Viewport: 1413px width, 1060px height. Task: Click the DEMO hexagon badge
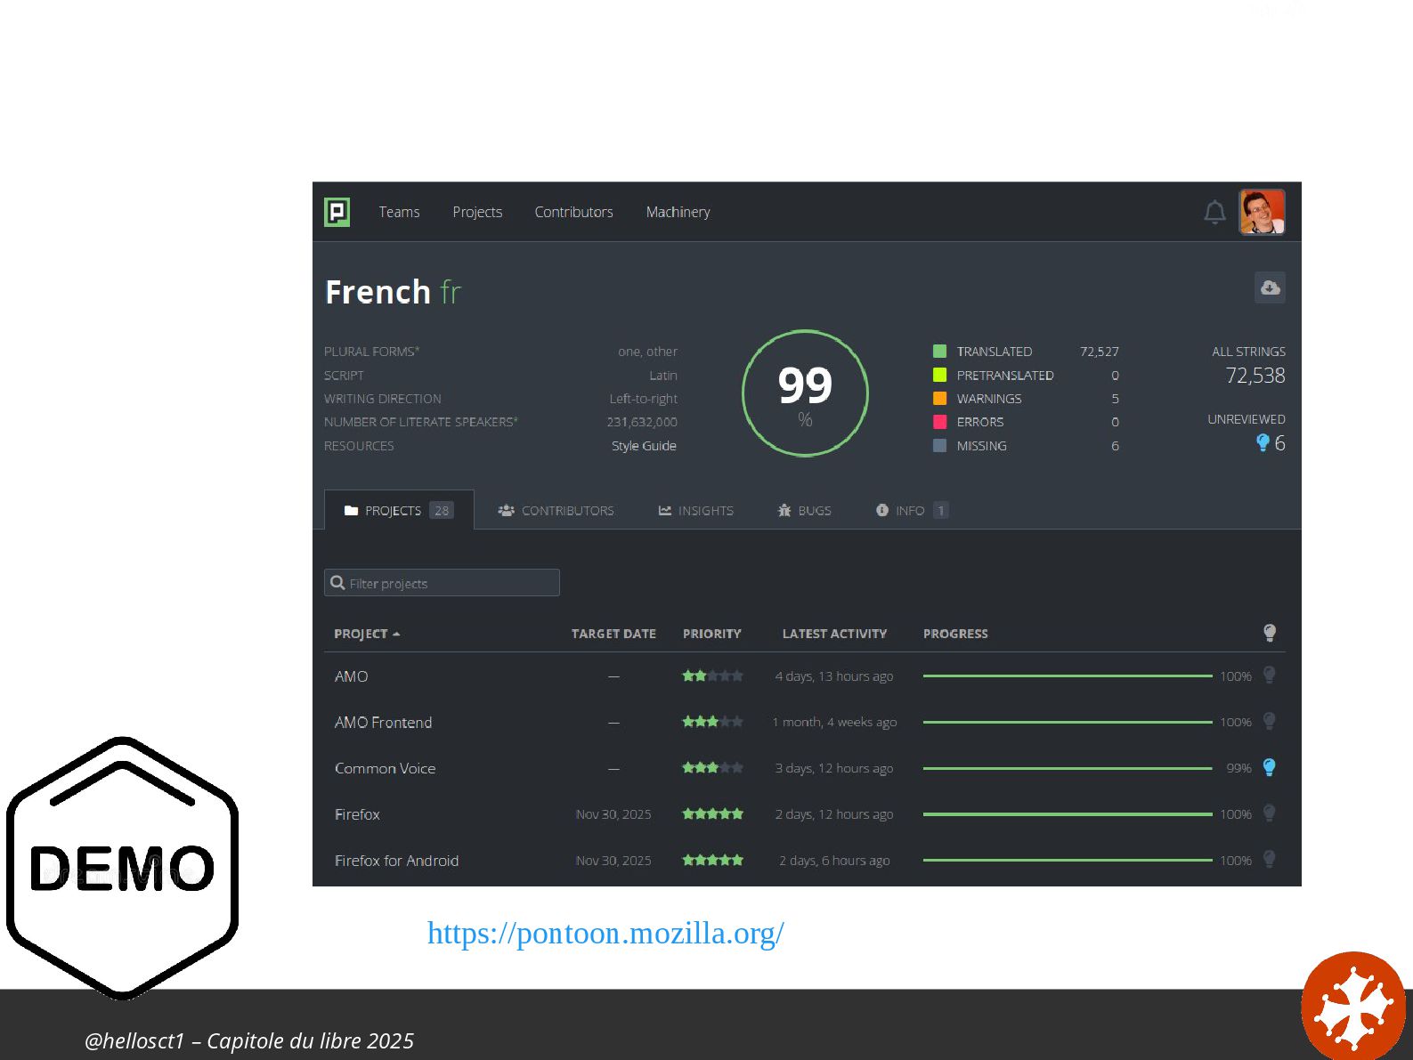[x=122, y=869]
